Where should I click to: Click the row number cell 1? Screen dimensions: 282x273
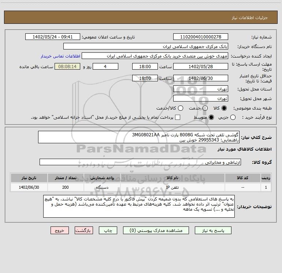pyautogui.click(x=266, y=187)
